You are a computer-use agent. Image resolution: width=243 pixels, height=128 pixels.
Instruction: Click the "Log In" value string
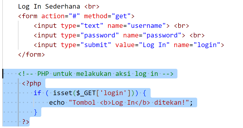tap(154, 45)
